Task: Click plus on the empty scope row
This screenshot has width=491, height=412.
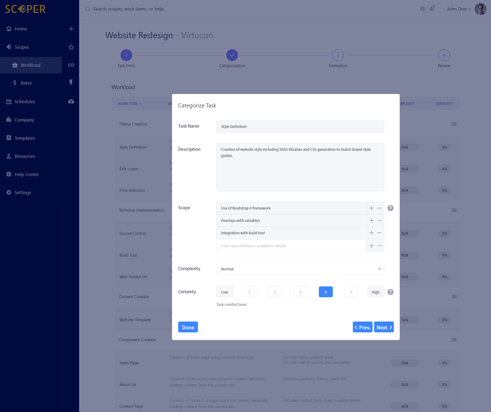Action: pyautogui.click(x=372, y=246)
